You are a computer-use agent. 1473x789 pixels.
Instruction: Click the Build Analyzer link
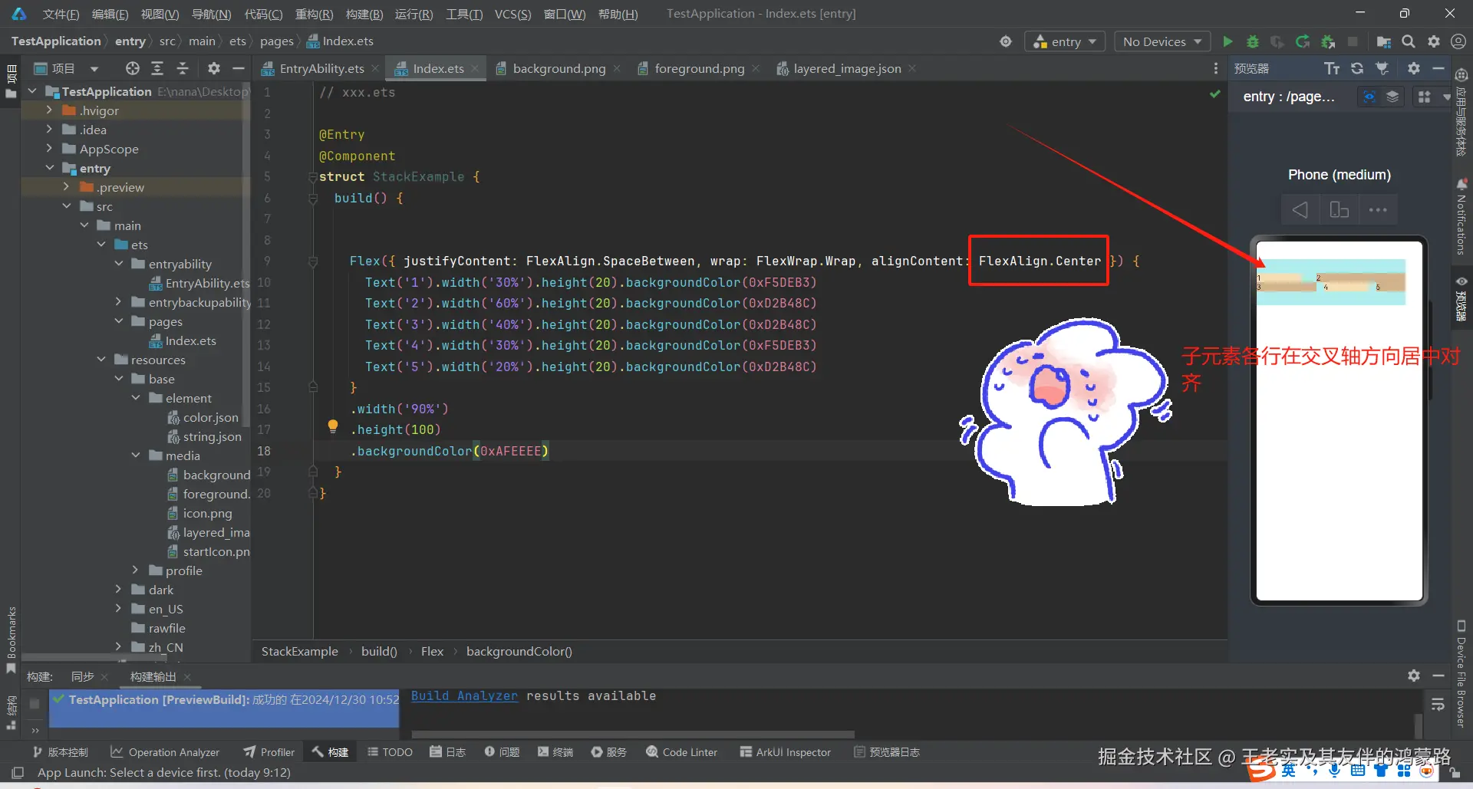point(464,695)
